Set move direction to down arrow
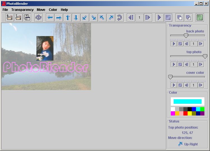This screenshot has height=151, width=210. (76, 18)
